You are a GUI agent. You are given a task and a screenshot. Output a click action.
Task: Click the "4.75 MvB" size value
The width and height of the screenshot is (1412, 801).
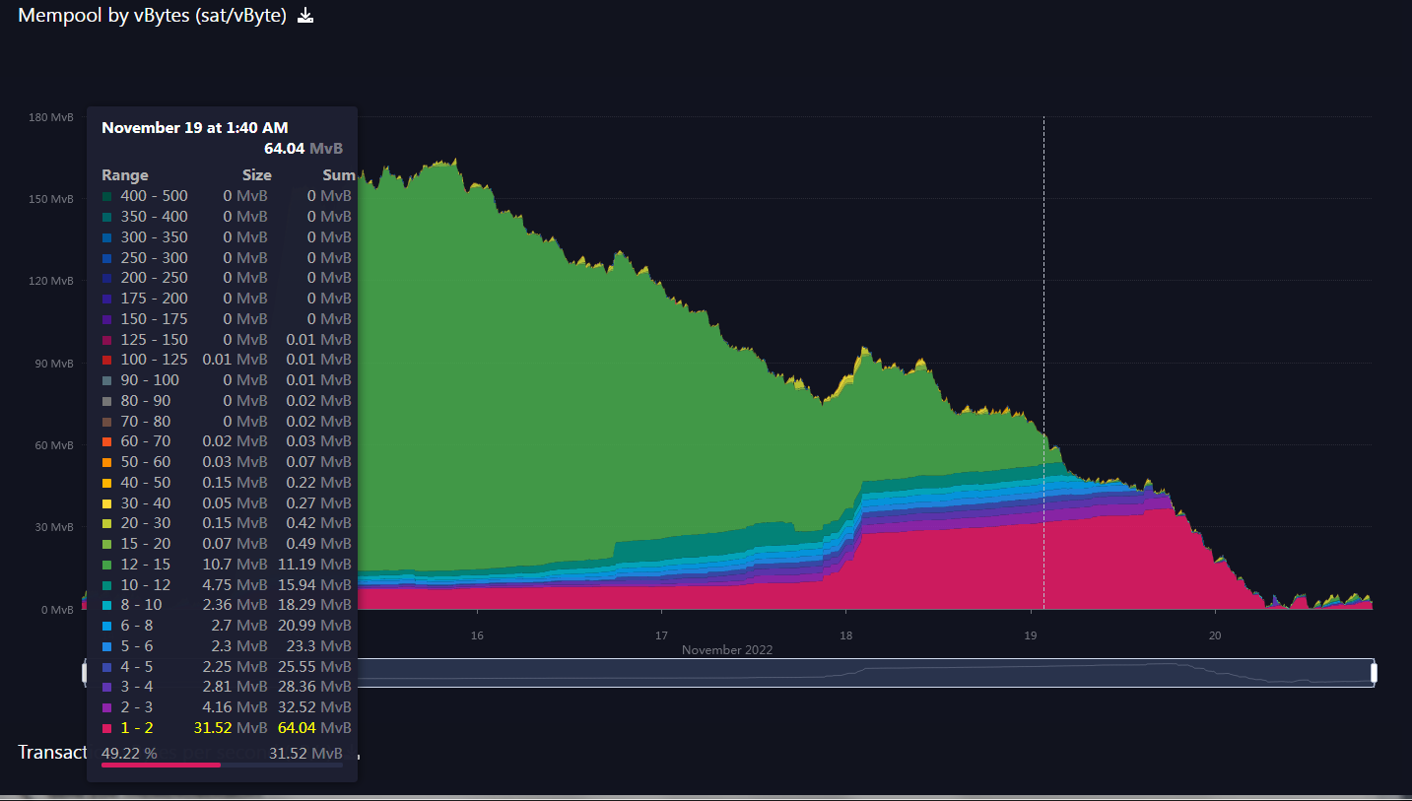click(235, 585)
